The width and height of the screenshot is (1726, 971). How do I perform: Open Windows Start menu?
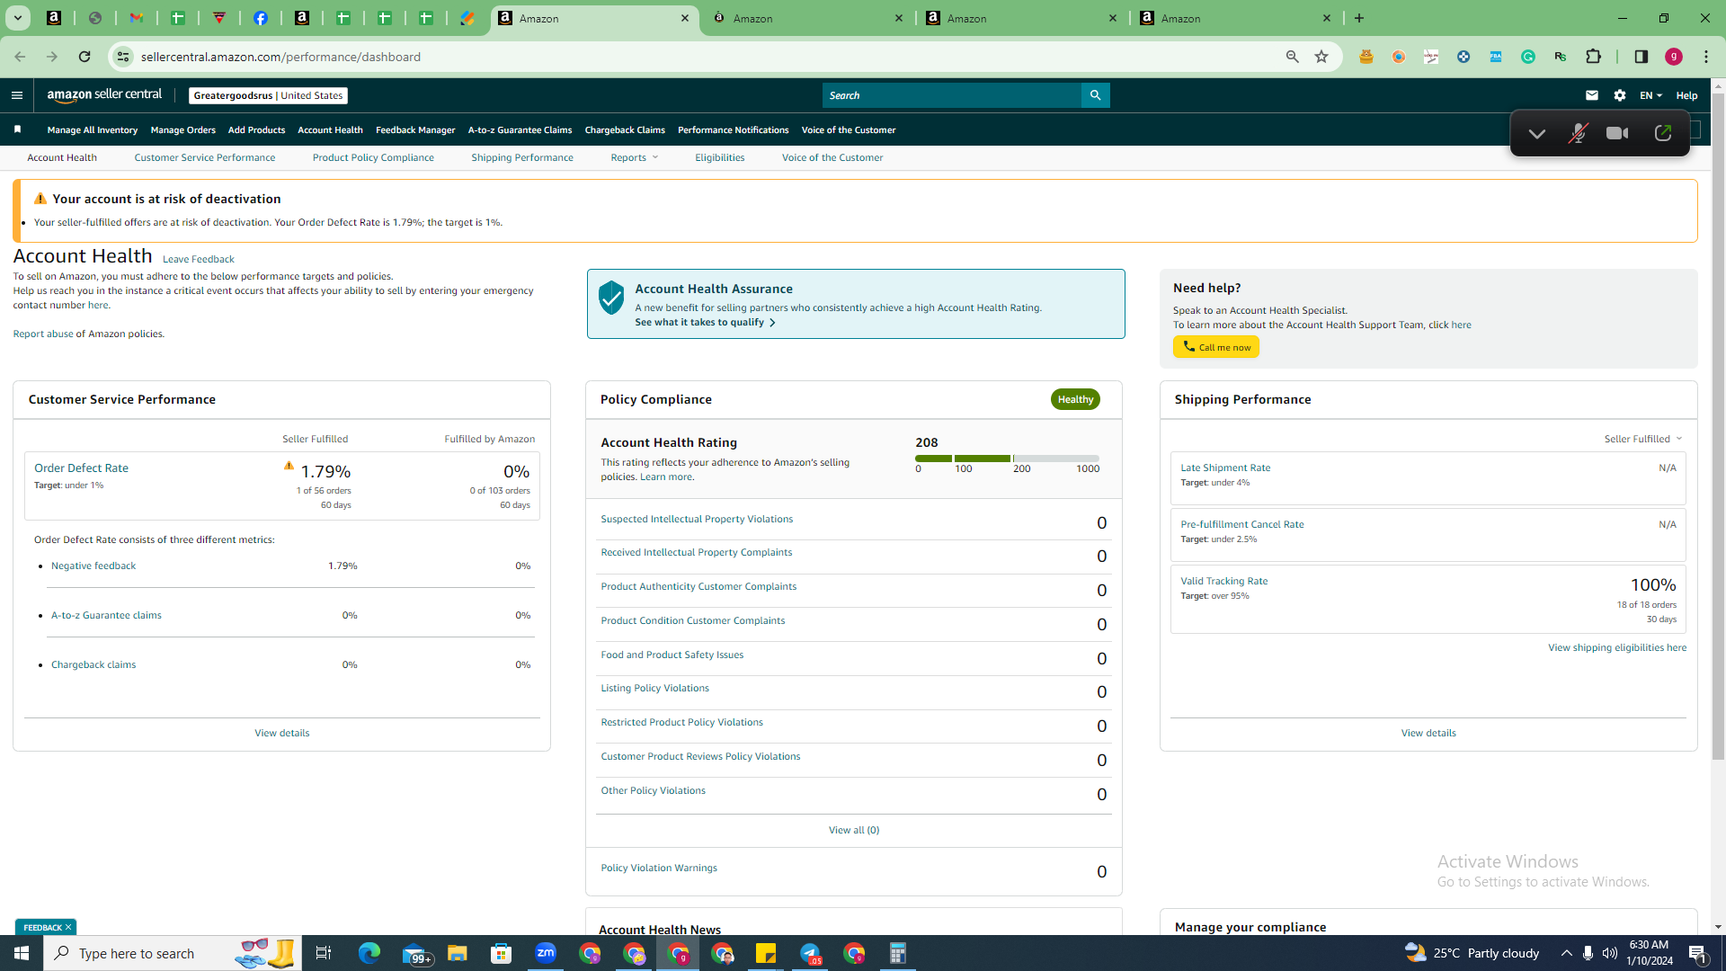(x=22, y=953)
